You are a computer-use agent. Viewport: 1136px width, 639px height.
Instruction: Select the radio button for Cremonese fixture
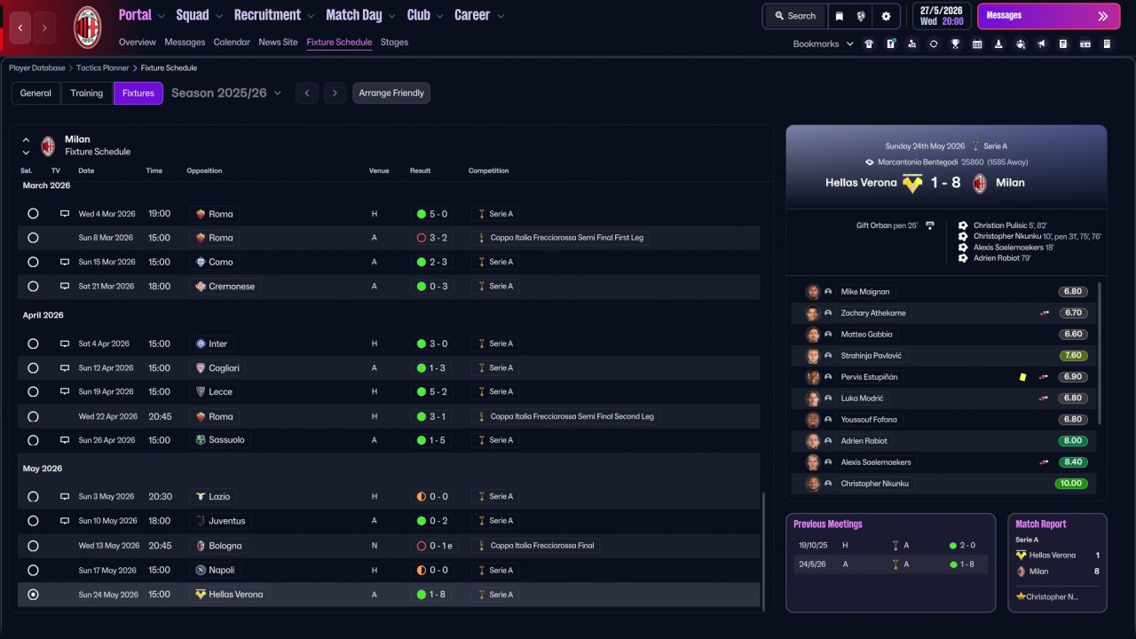click(33, 287)
